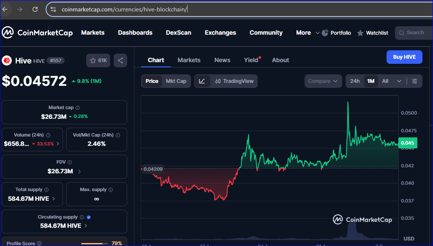Click the $0.04572 price text
Screen dimensions: 433x246
tap(34, 81)
